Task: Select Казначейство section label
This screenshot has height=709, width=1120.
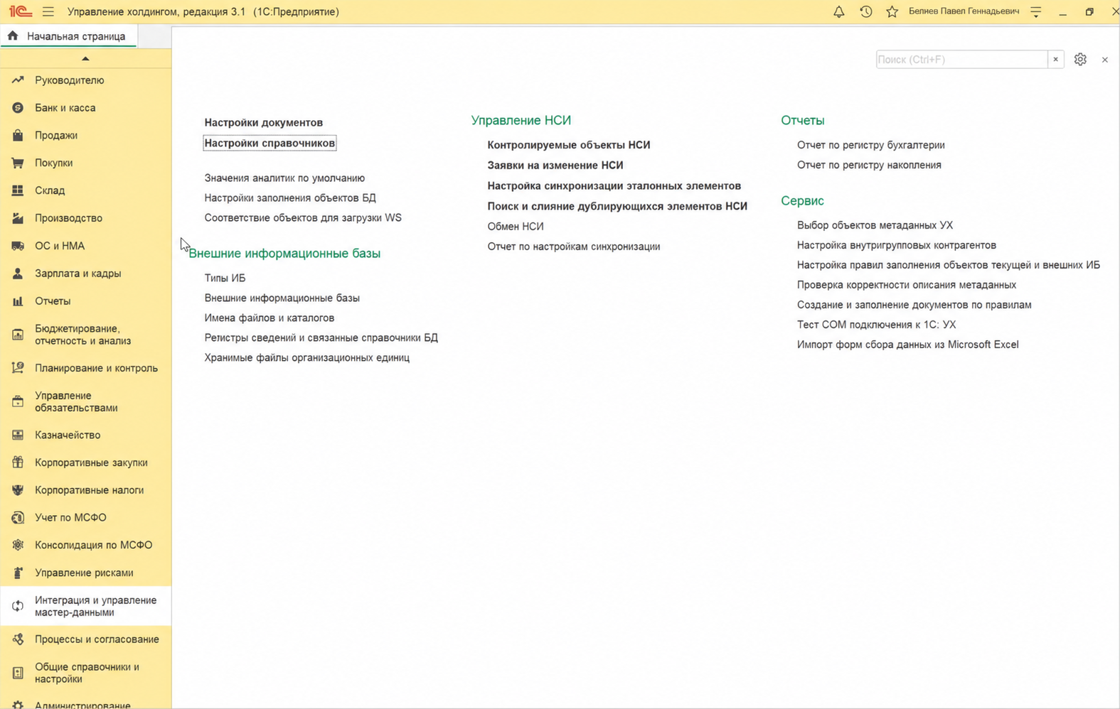Action: tap(68, 435)
